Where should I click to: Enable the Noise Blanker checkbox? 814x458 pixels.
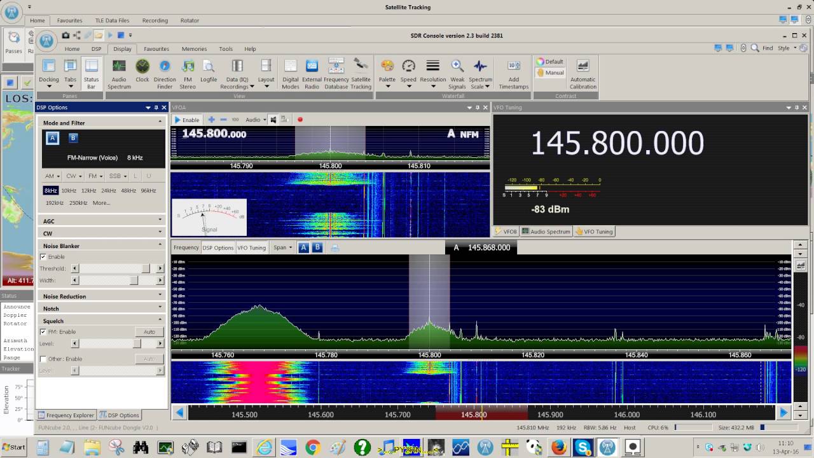pos(43,257)
